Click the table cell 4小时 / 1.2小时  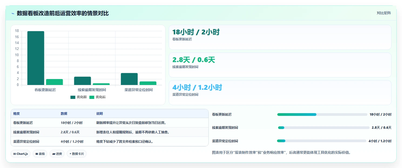[72, 142]
